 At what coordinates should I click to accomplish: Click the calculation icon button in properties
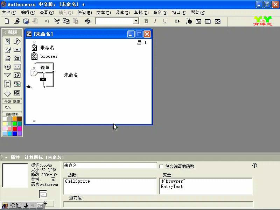coord(43,194)
